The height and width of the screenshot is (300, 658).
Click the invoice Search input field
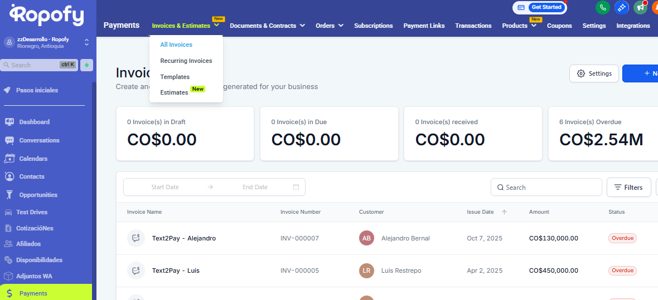pyautogui.click(x=549, y=188)
